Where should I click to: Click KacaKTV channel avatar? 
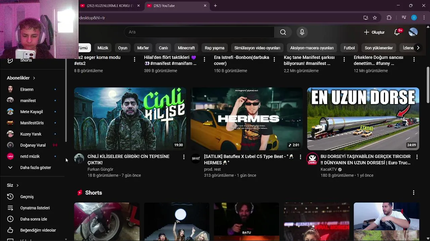(x=312, y=159)
